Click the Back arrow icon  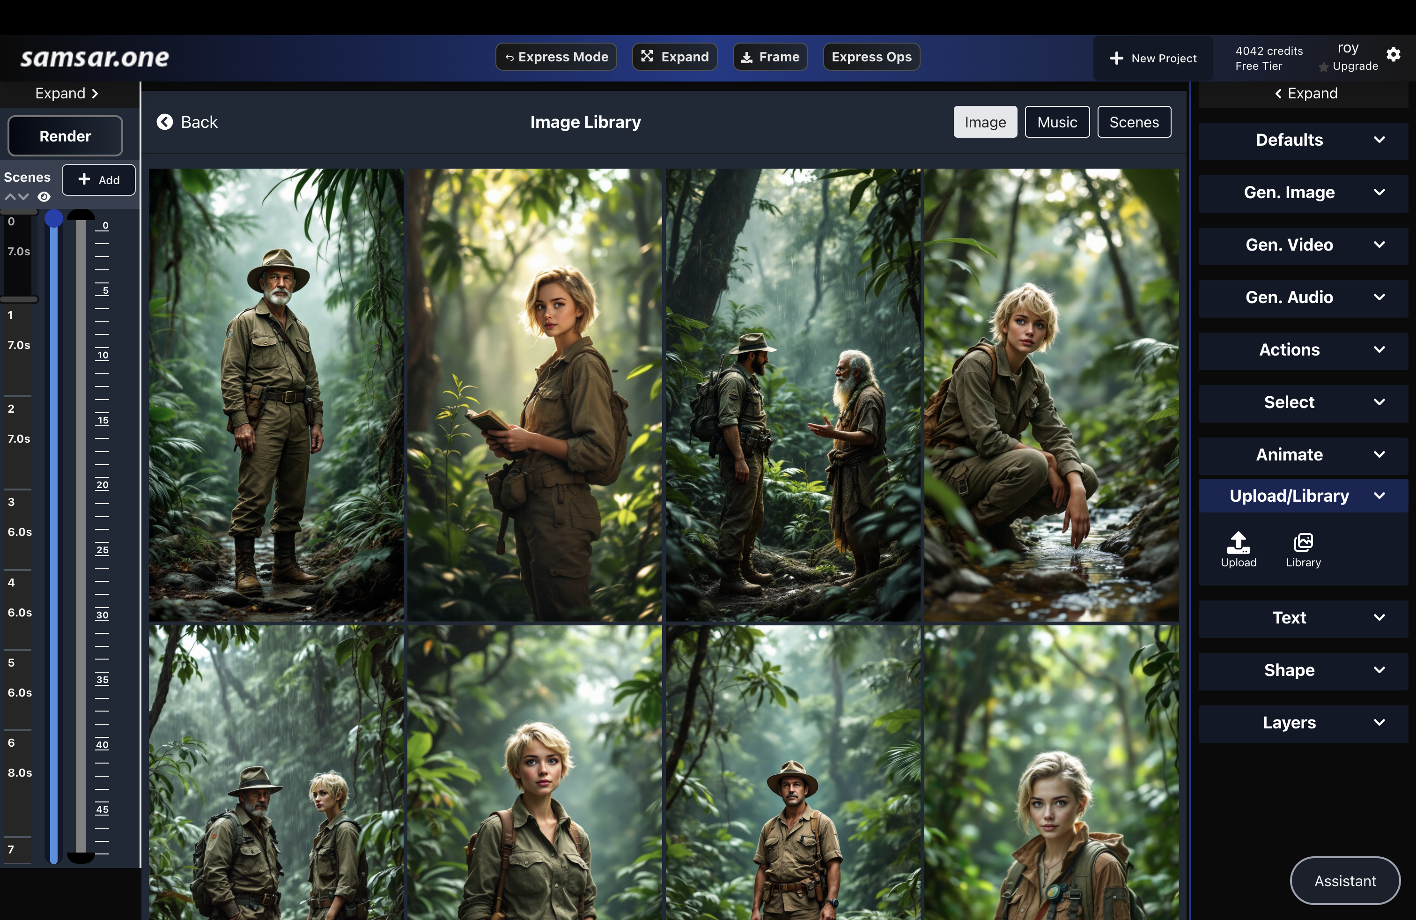(x=165, y=122)
